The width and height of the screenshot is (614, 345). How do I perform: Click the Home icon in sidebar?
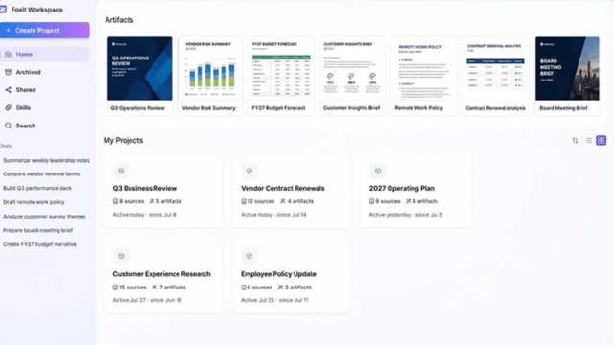click(x=9, y=55)
